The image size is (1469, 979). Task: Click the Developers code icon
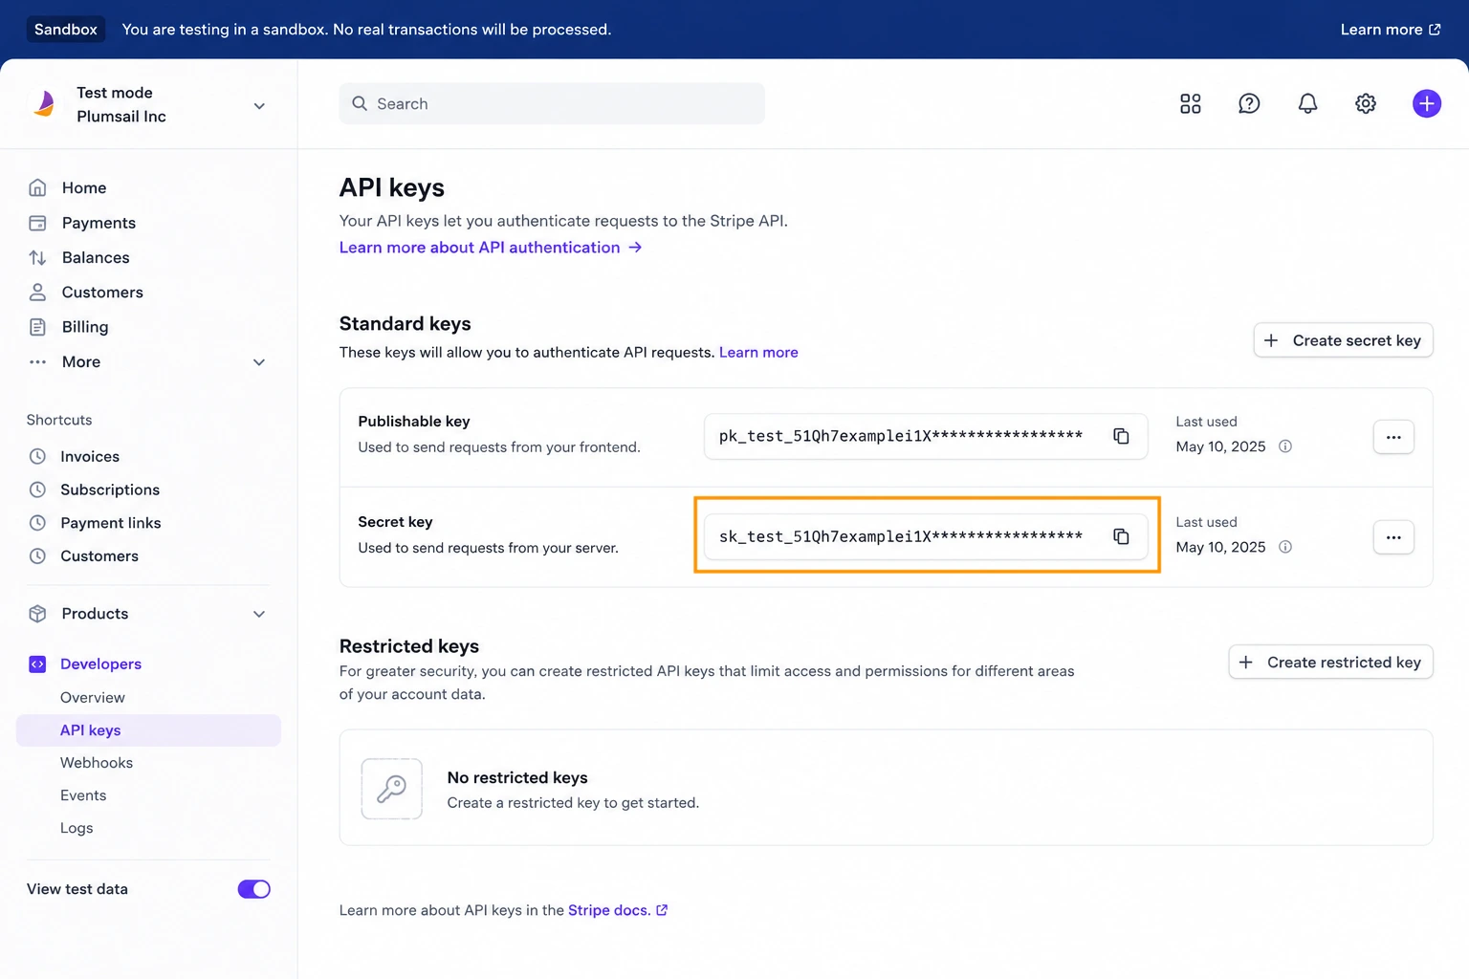point(37,664)
